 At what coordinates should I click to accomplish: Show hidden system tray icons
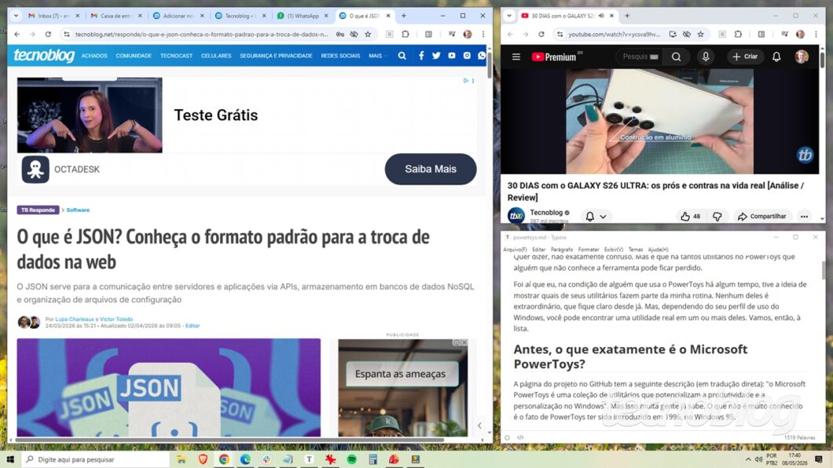[x=748, y=459]
